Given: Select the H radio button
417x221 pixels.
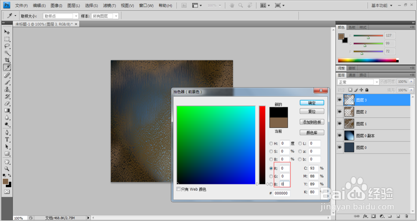Looking at the screenshot, I should click(271, 144).
